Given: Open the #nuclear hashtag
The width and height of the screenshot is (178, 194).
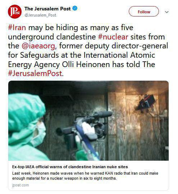Looking at the screenshot, I should [113, 37].
